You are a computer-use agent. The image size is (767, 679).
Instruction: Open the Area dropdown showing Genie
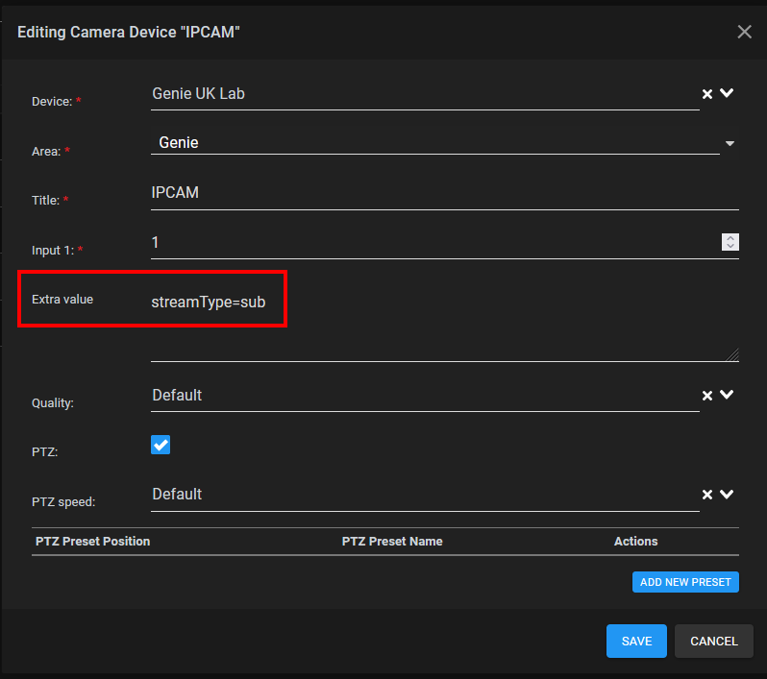445,143
